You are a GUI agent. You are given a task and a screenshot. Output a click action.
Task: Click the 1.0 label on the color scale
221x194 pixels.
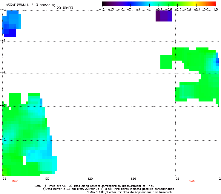click(216, 10)
